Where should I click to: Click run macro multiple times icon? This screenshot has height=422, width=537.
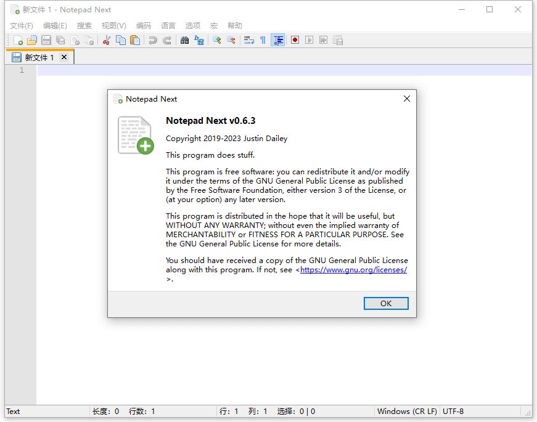pos(323,41)
